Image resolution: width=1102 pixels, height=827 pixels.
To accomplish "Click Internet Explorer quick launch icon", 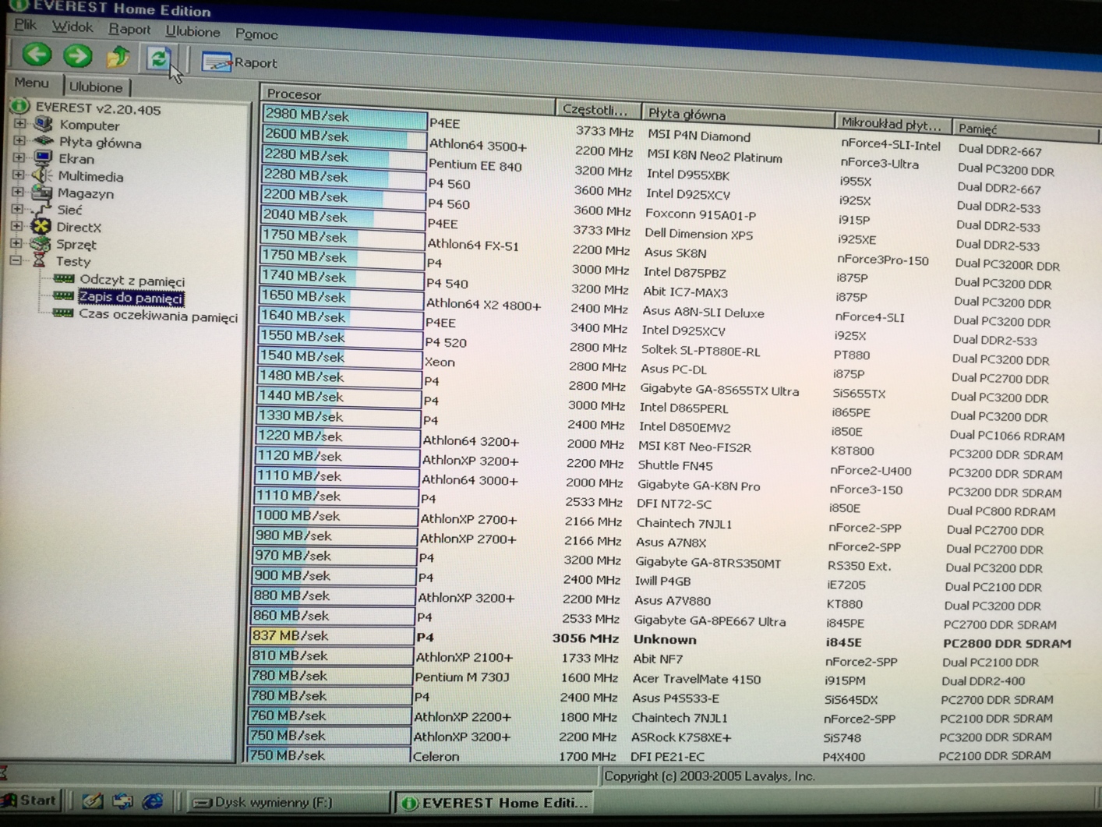I will [153, 801].
